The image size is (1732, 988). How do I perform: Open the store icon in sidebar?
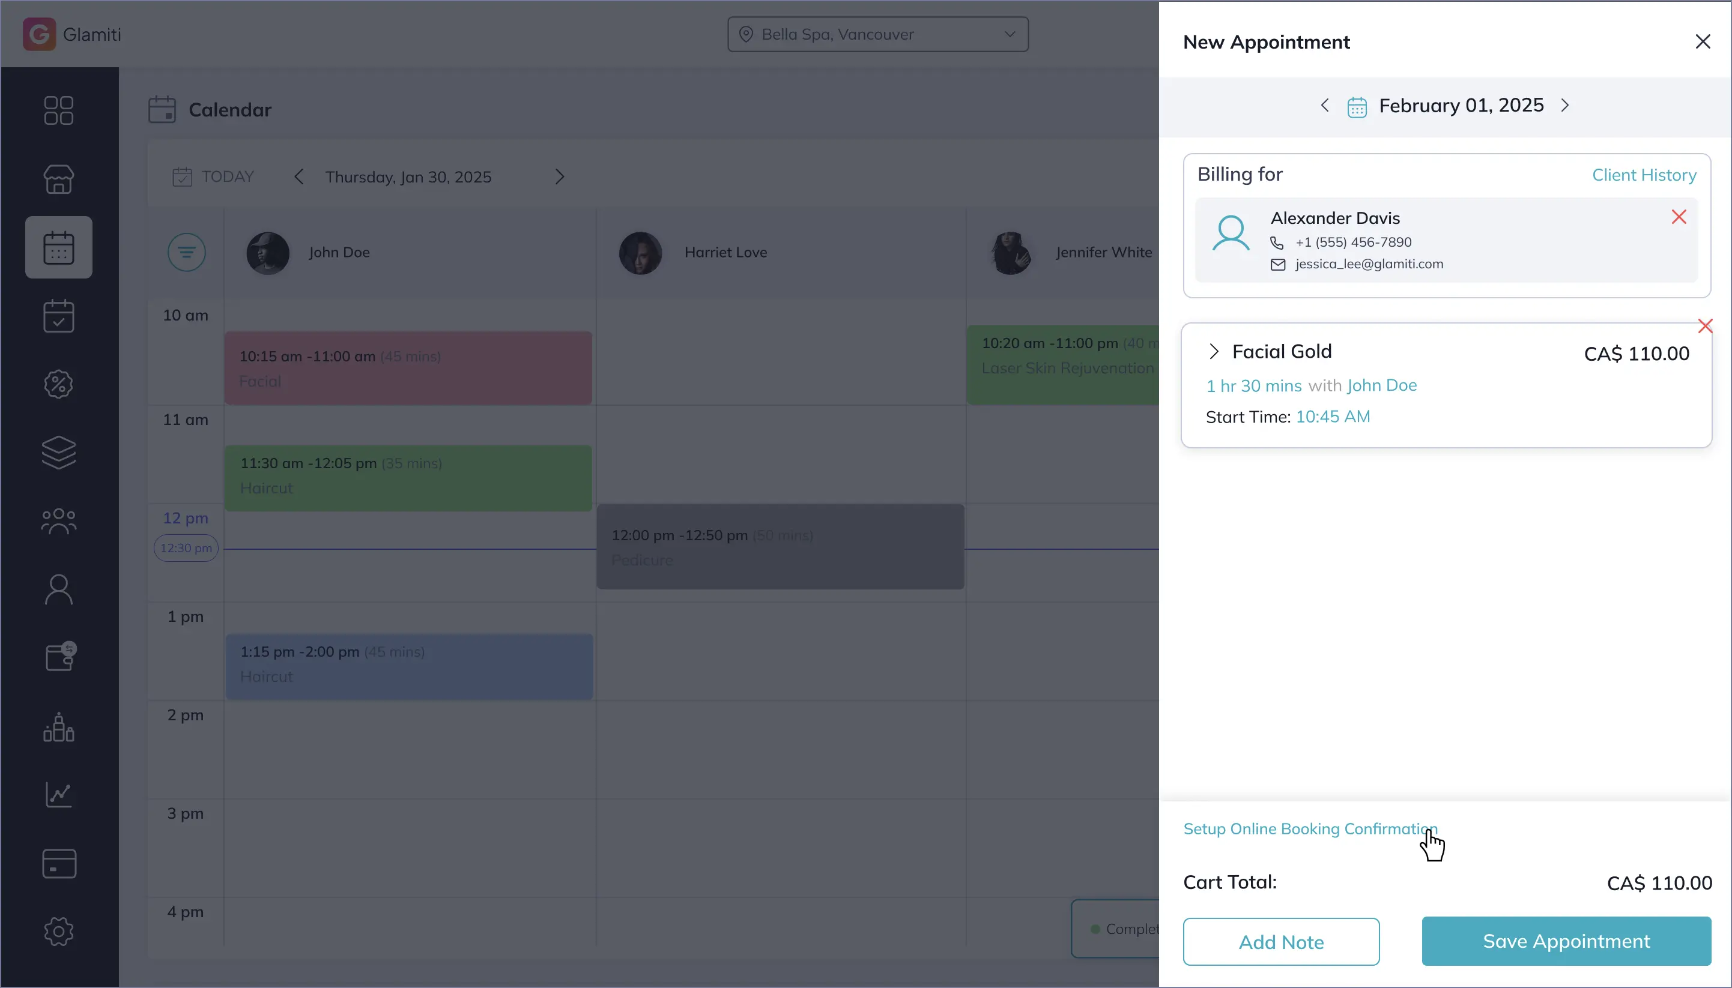(58, 179)
